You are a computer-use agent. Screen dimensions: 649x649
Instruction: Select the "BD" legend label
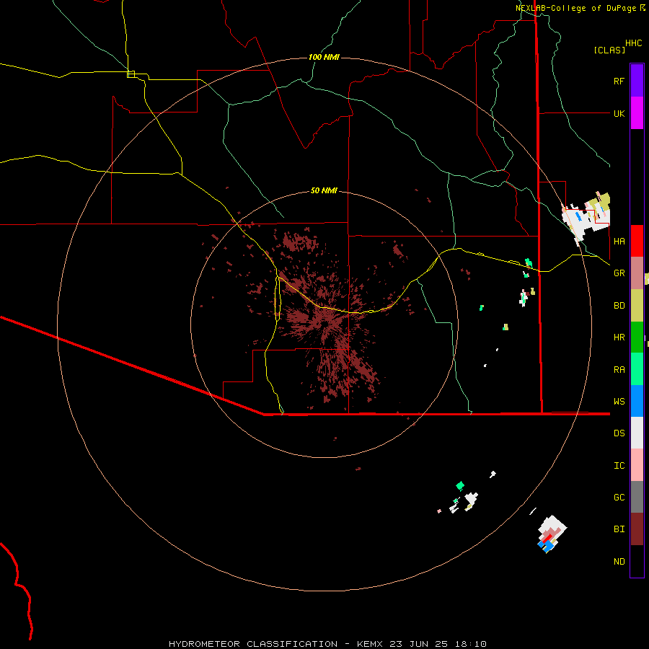(x=619, y=305)
